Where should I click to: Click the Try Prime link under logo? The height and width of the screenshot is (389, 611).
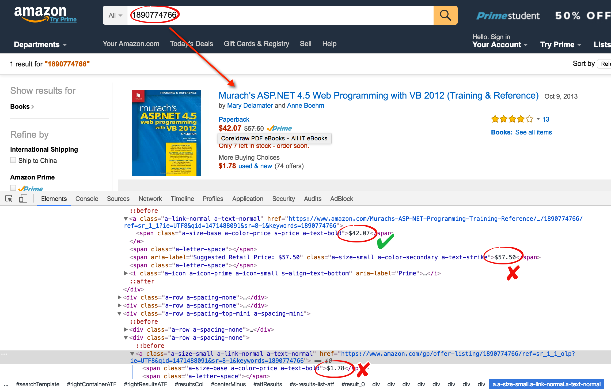63,20
